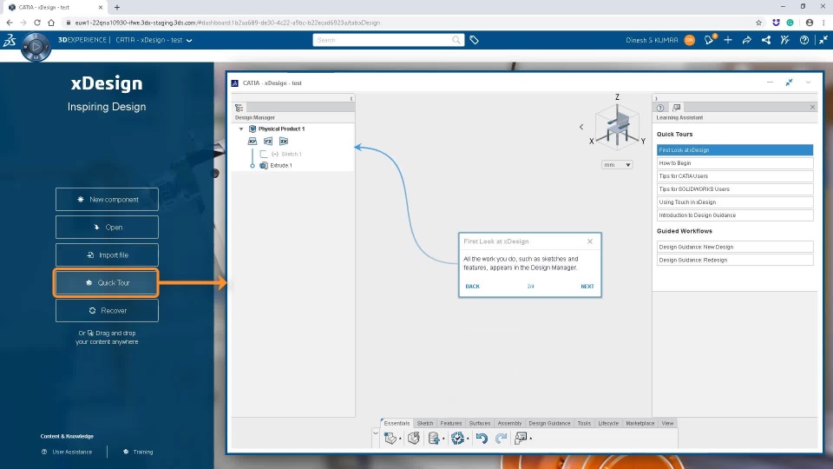
Task: Click the new component icon in action bar
Action: [390, 438]
